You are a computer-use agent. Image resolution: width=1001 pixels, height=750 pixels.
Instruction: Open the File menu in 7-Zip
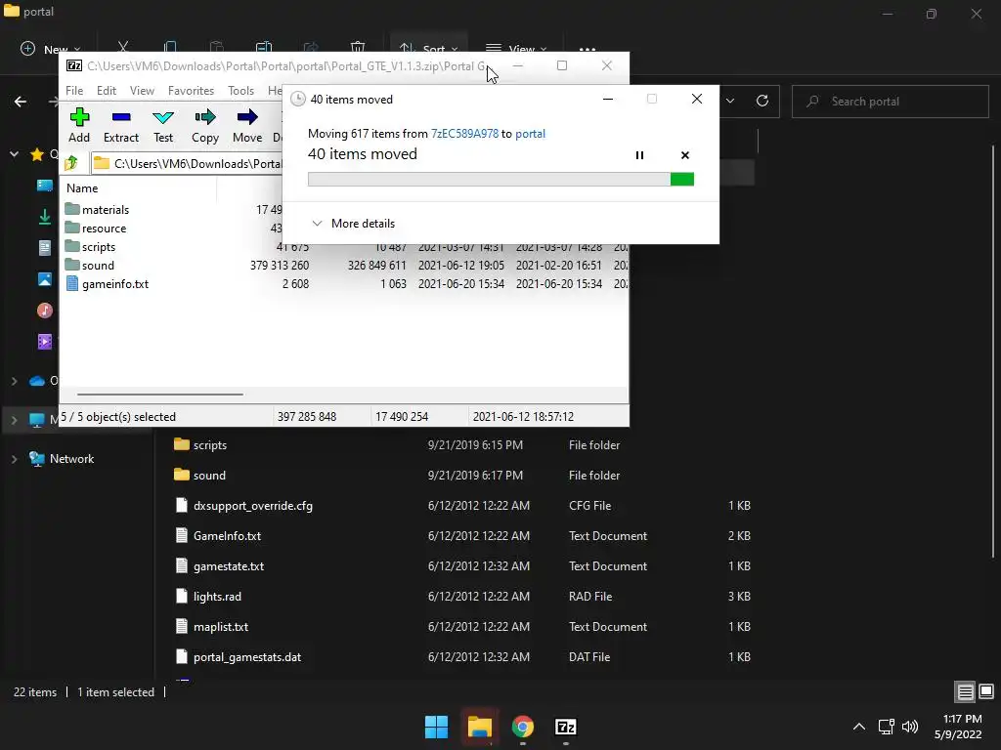[x=74, y=91]
